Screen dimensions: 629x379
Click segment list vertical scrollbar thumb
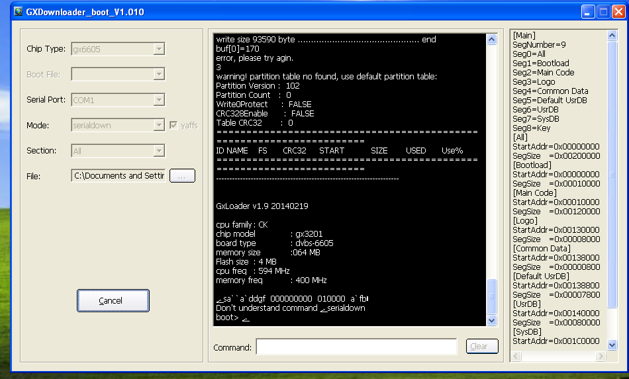[612, 174]
